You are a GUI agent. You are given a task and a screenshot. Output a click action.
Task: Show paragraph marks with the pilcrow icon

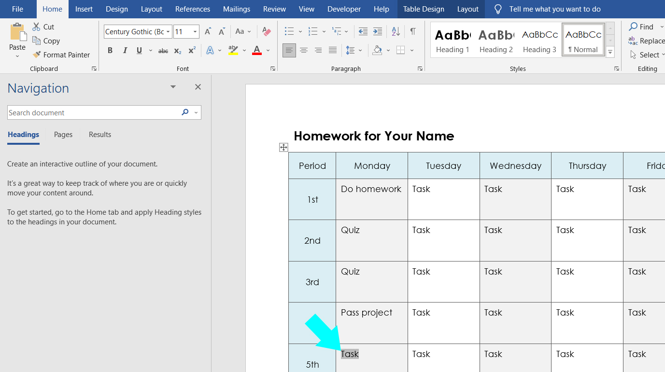413,31
